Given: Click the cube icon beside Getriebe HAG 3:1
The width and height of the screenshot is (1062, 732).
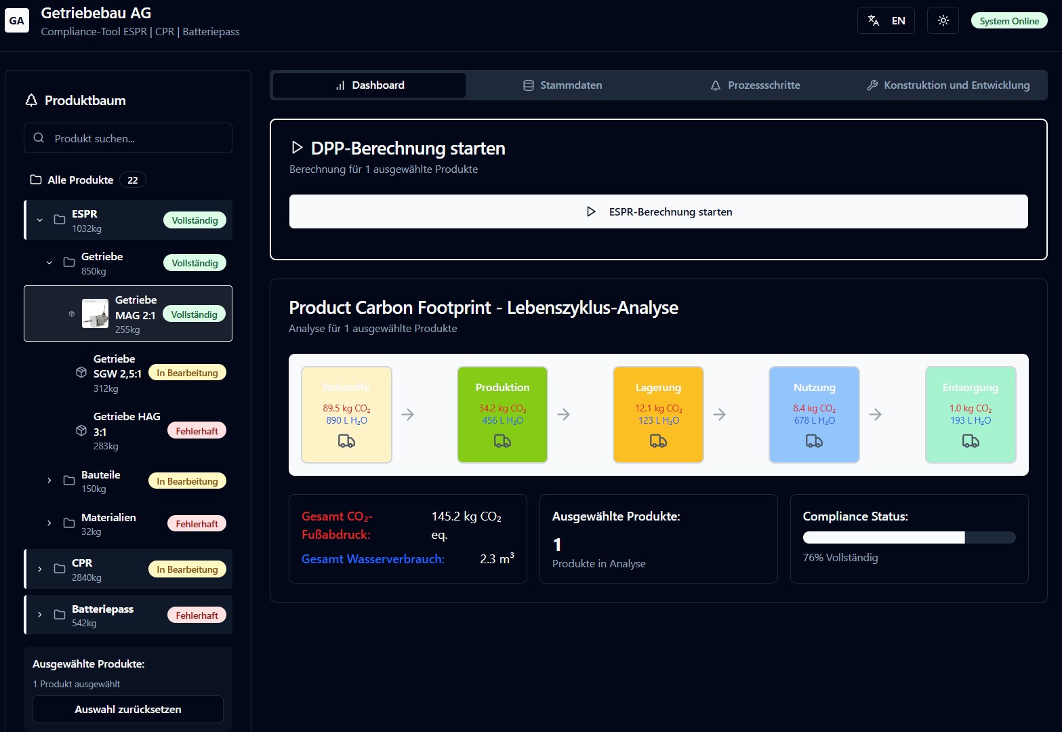Looking at the screenshot, I should coord(81,431).
